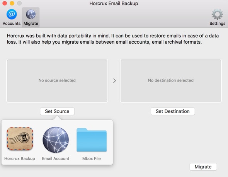The width and height of the screenshot is (228, 177).
Task: Click the arrow between source and destination
Action: pos(114,80)
